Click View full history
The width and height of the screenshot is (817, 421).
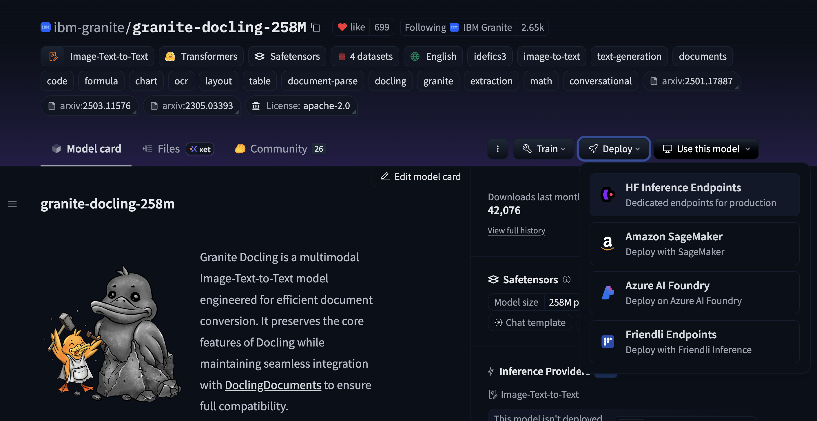[516, 231]
